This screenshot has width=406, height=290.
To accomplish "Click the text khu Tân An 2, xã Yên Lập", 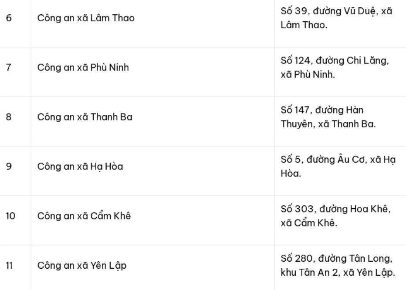I will click(x=338, y=273).
